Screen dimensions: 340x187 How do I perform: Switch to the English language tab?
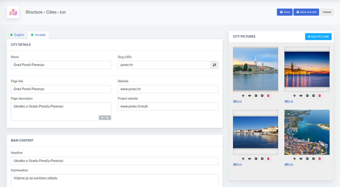[x=17, y=35]
